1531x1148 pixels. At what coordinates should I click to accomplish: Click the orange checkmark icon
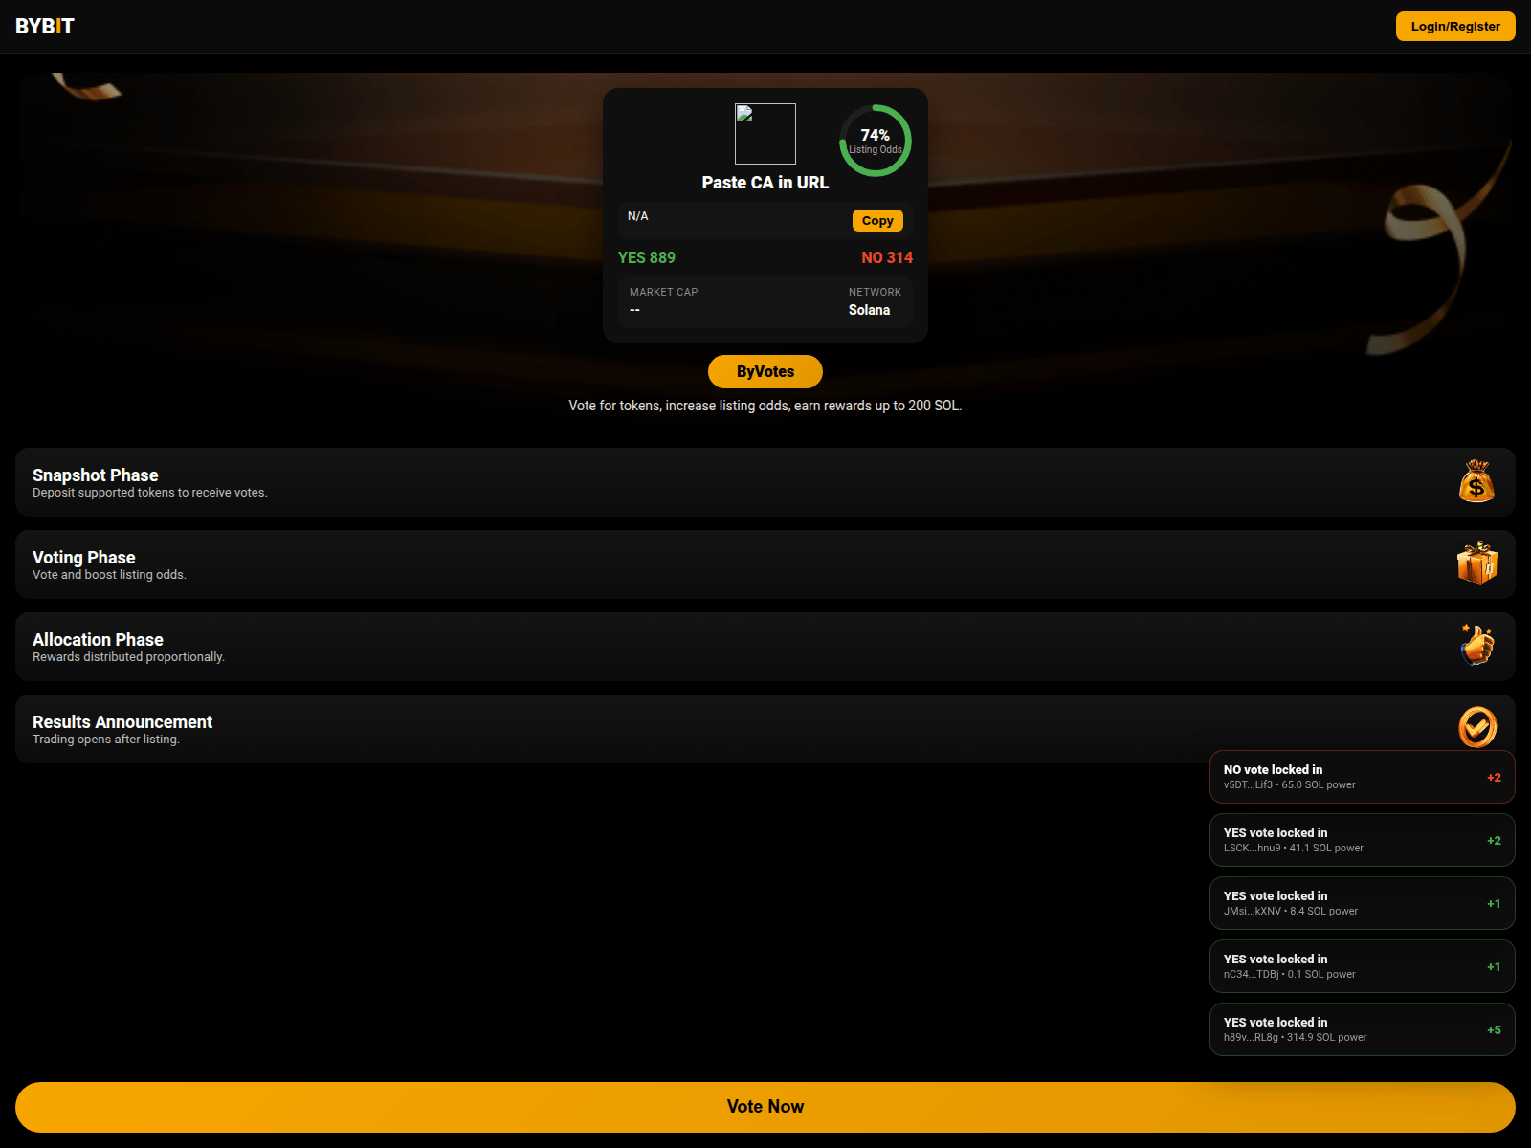1477,727
